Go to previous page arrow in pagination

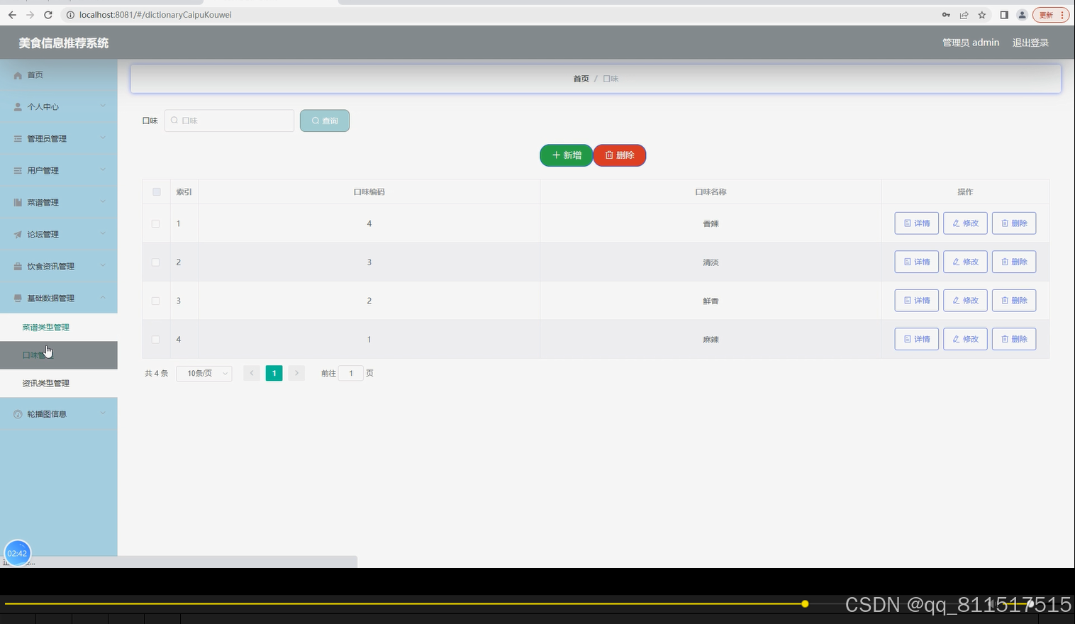[x=252, y=373]
